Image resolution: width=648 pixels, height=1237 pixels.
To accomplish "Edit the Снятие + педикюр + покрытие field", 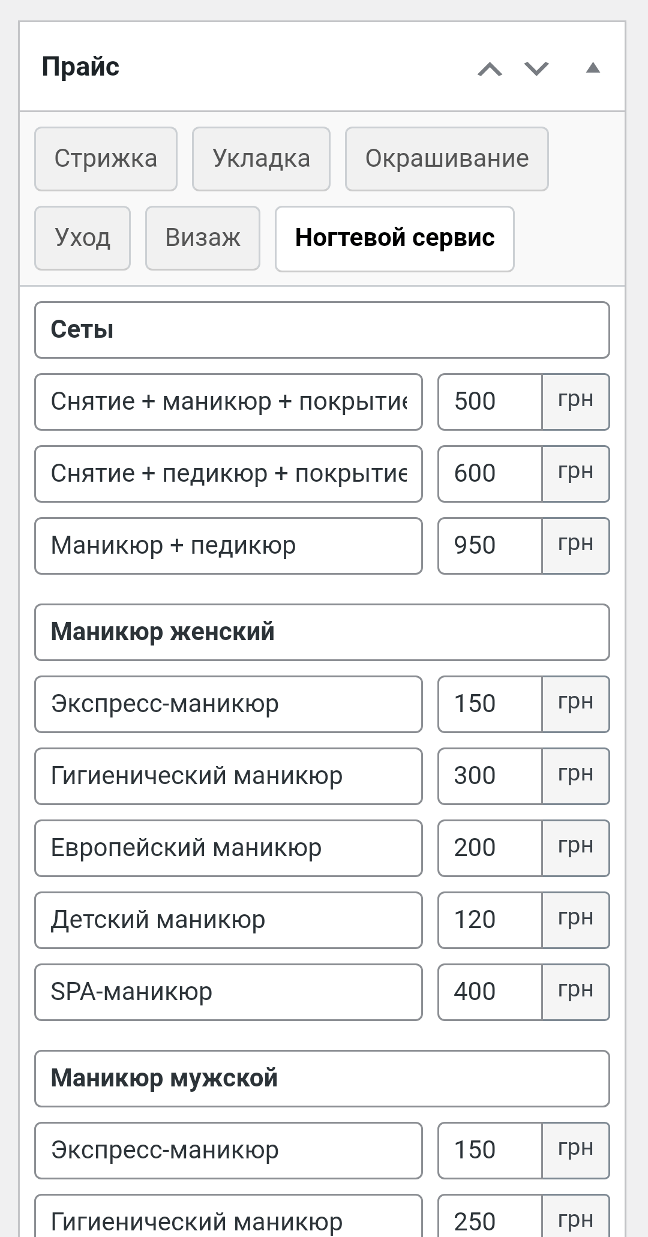I will click(x=228, y=474).
